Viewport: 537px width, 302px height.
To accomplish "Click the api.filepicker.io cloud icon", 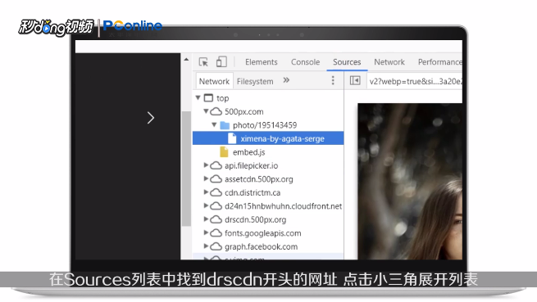I will click(x=216, y=165).
